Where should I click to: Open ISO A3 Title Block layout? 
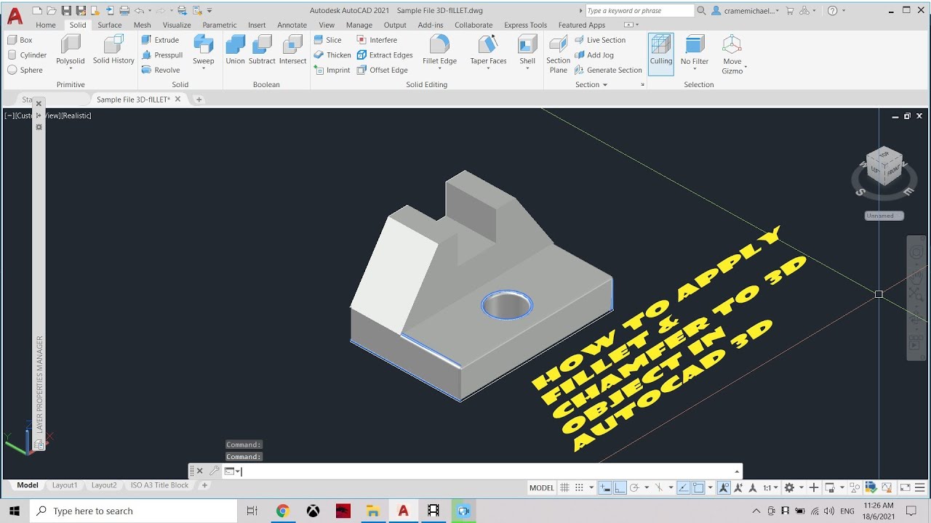point(159,485)
